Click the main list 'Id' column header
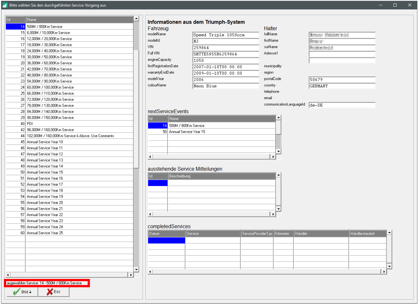The width and height of the screenshot is (419, 305). (x=15, y=20)
